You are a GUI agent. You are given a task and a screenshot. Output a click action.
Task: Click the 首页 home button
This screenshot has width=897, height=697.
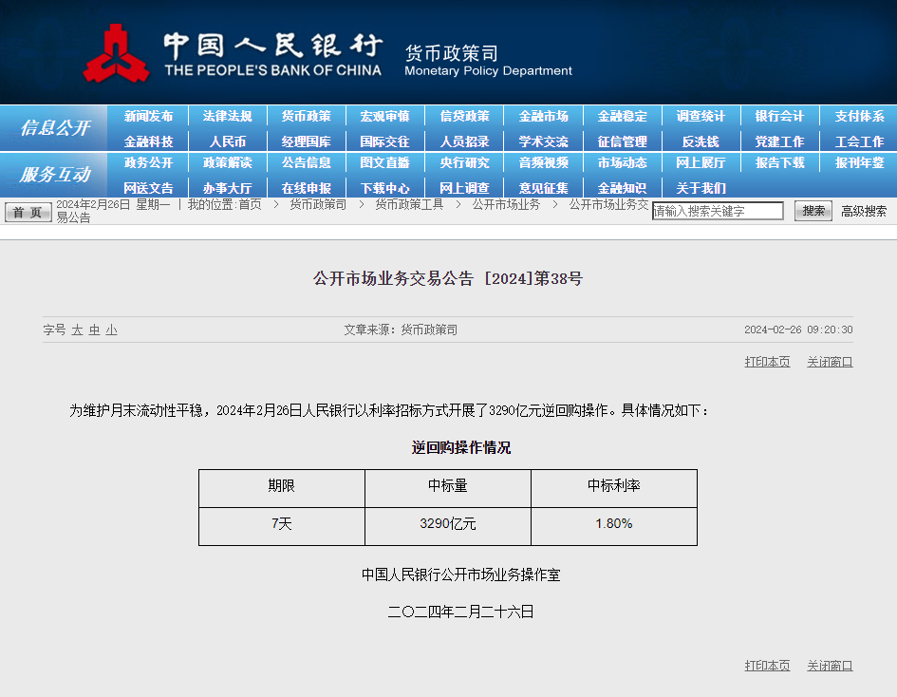click(x=28, y=212)
